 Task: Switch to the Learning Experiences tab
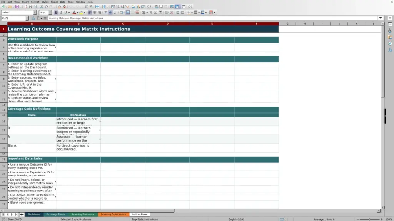pos(114,214)
